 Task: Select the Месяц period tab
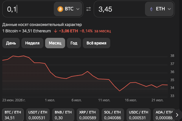pos(55,43)
